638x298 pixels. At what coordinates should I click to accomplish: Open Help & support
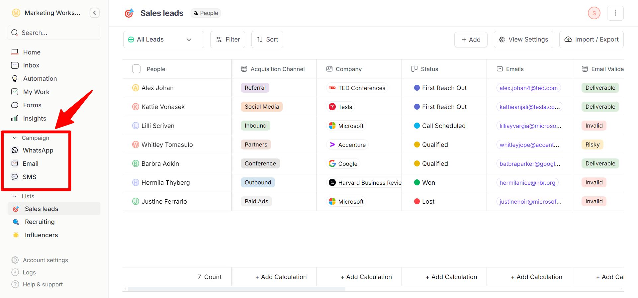pos(43,284)
